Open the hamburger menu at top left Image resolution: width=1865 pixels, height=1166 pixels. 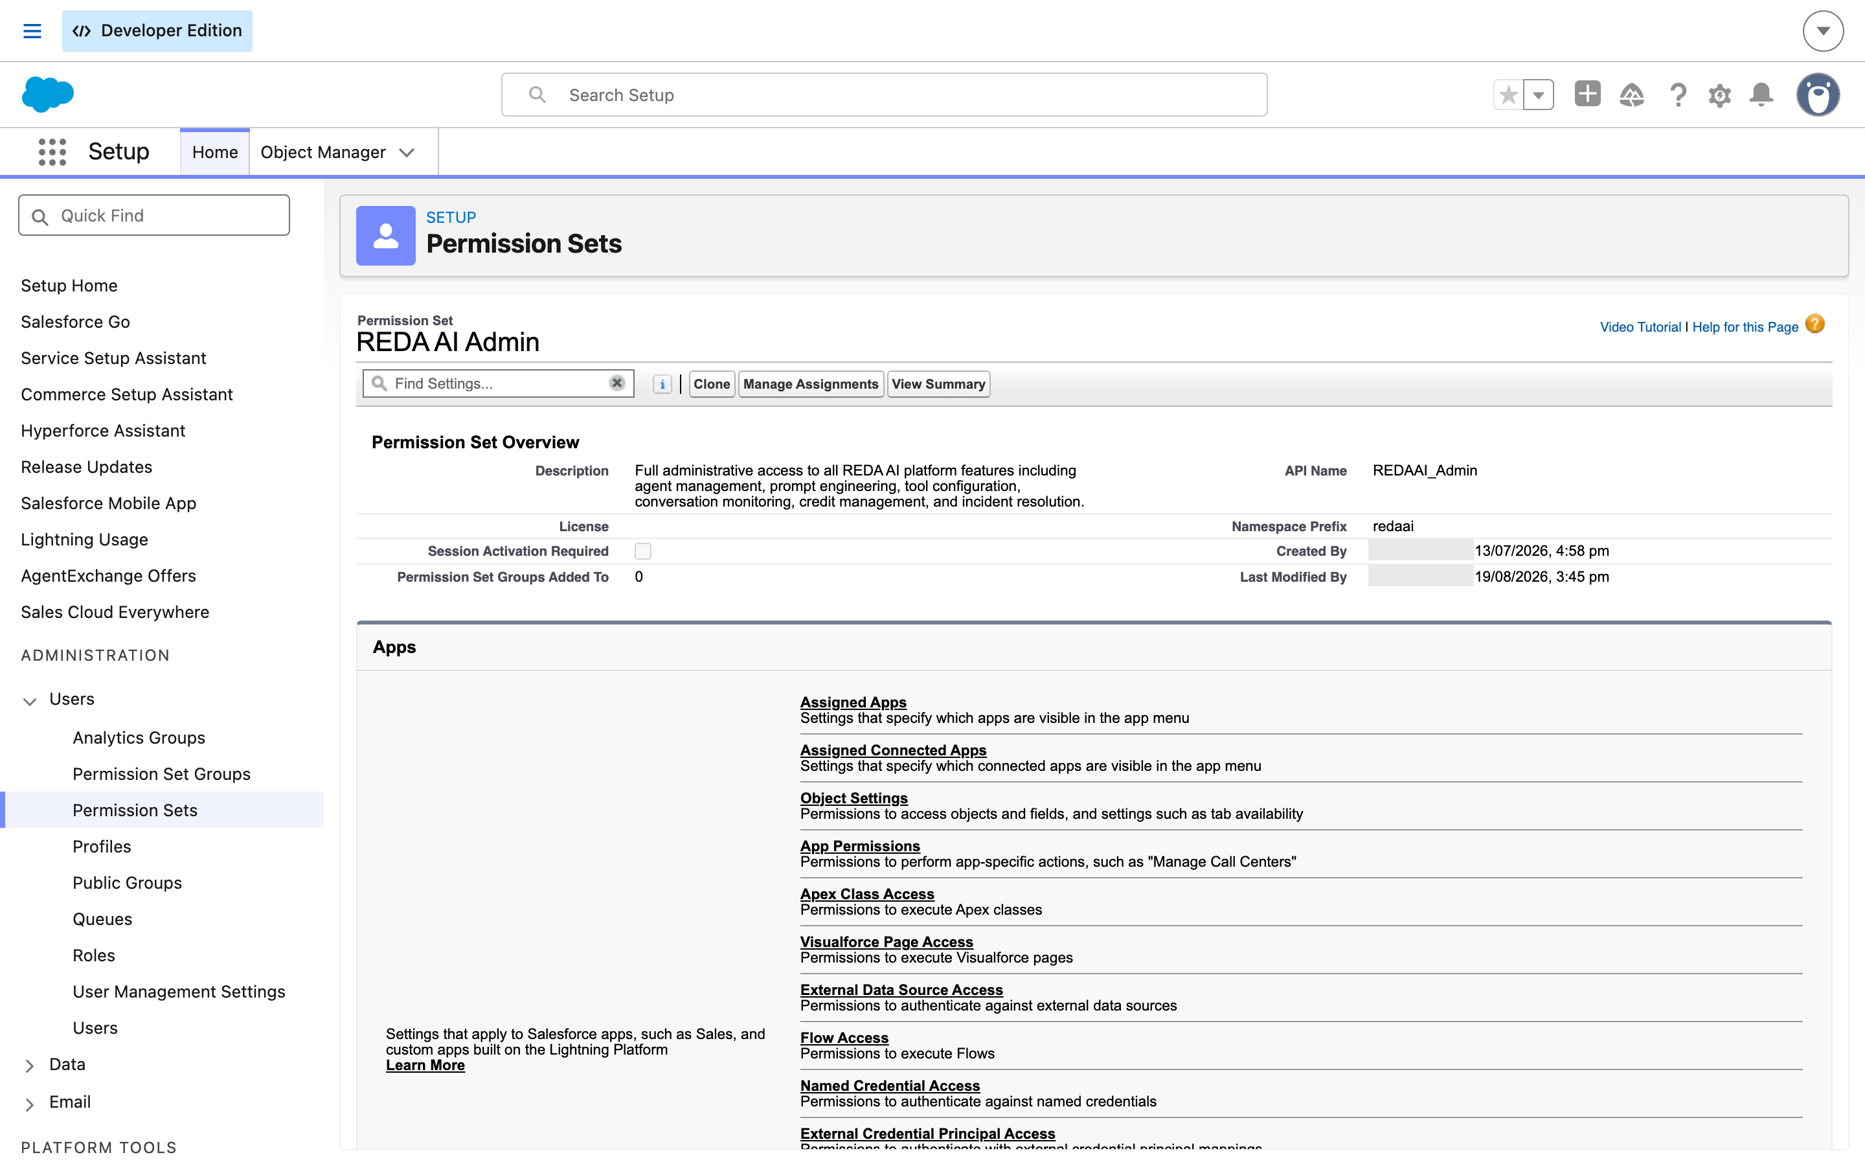32,31
